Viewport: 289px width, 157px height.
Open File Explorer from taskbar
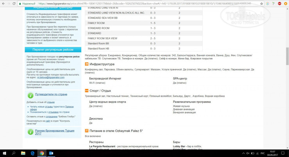click(22, 153)
